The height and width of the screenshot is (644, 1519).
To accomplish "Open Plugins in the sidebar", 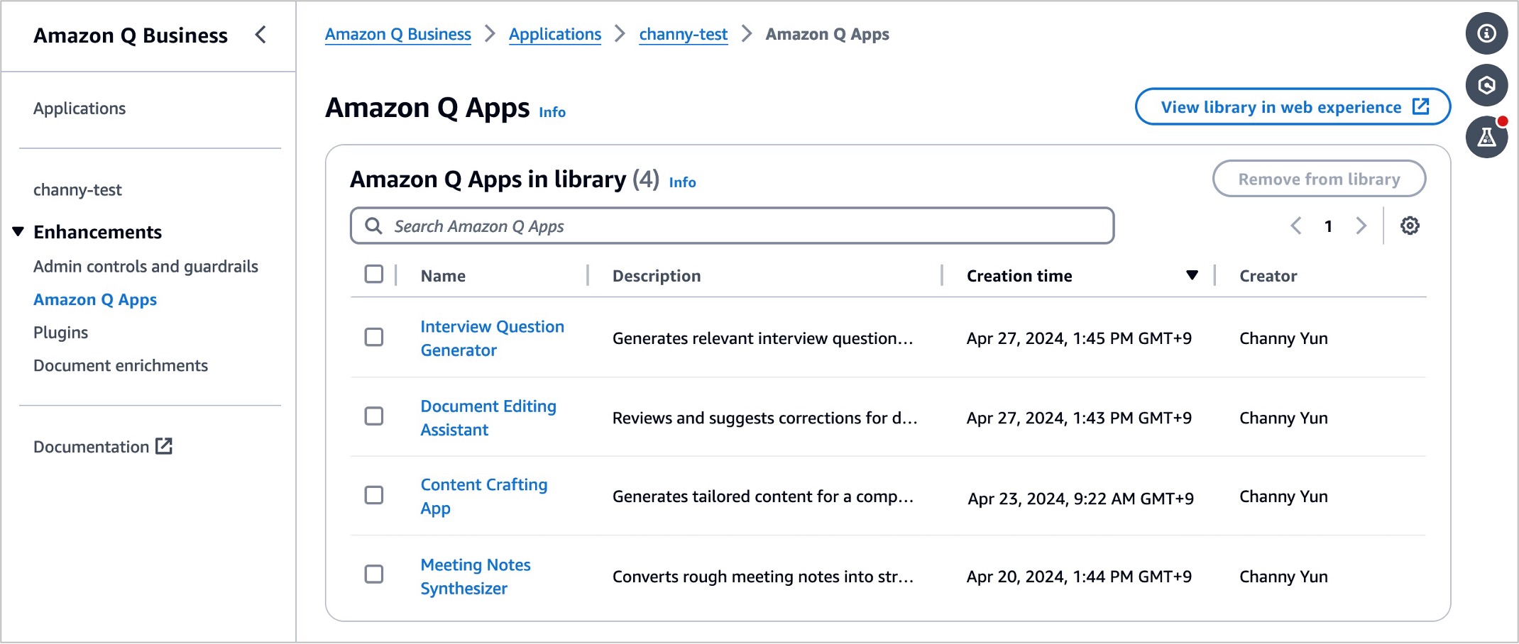I will pyautogui.click(x=61, y=333).
